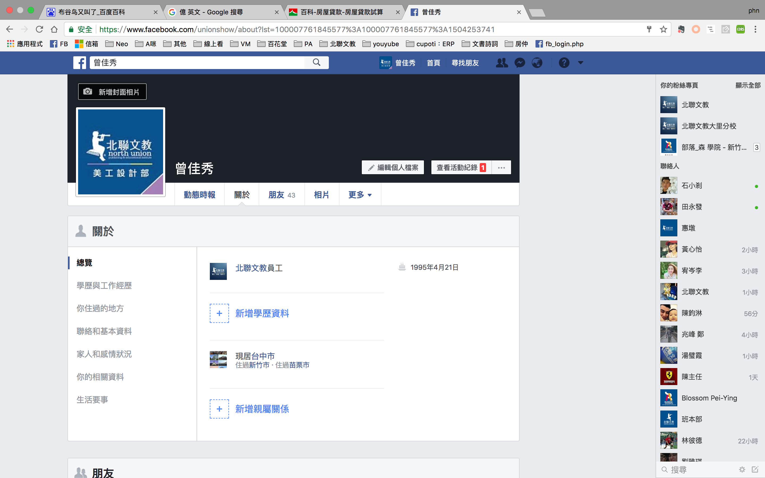Open the 相片 tab
Screen dimensions: 765x478
point(321,195)
